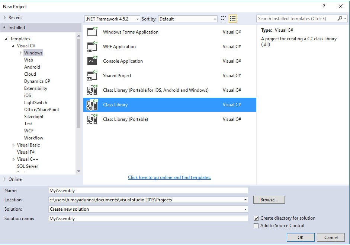Select Windows Forms Application template name
This screenshot has width=350, height=245.
(x=131, y=32)
